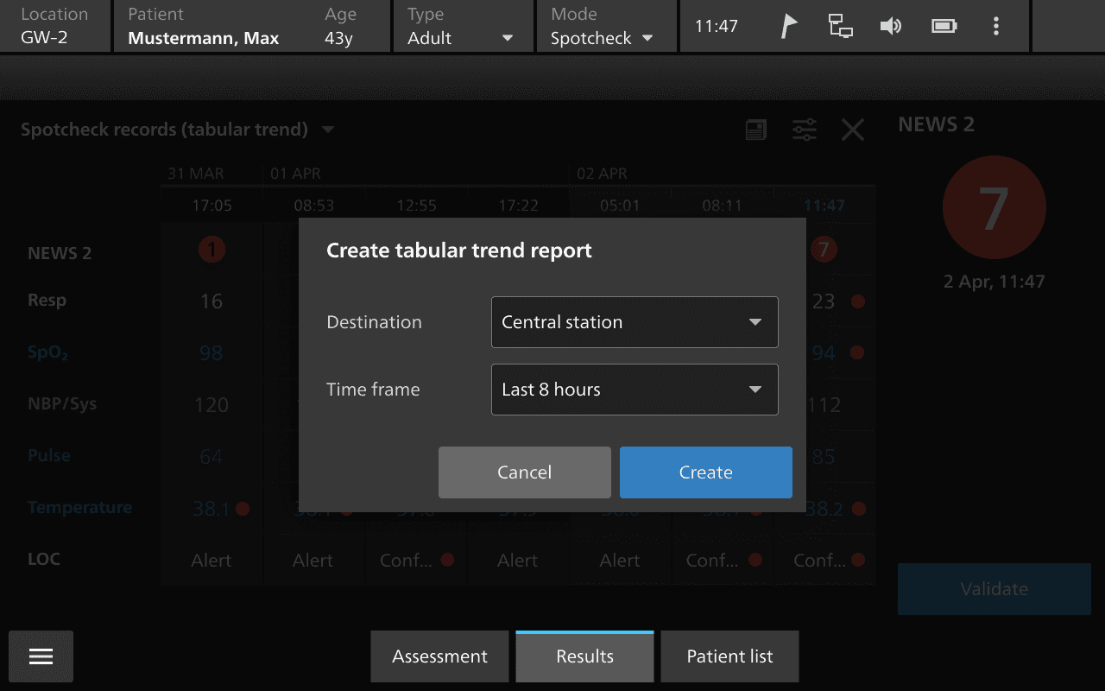The height and width of the screenshot is (691, 1105).
Task: Select the Results tab
Action: [585, 656]
